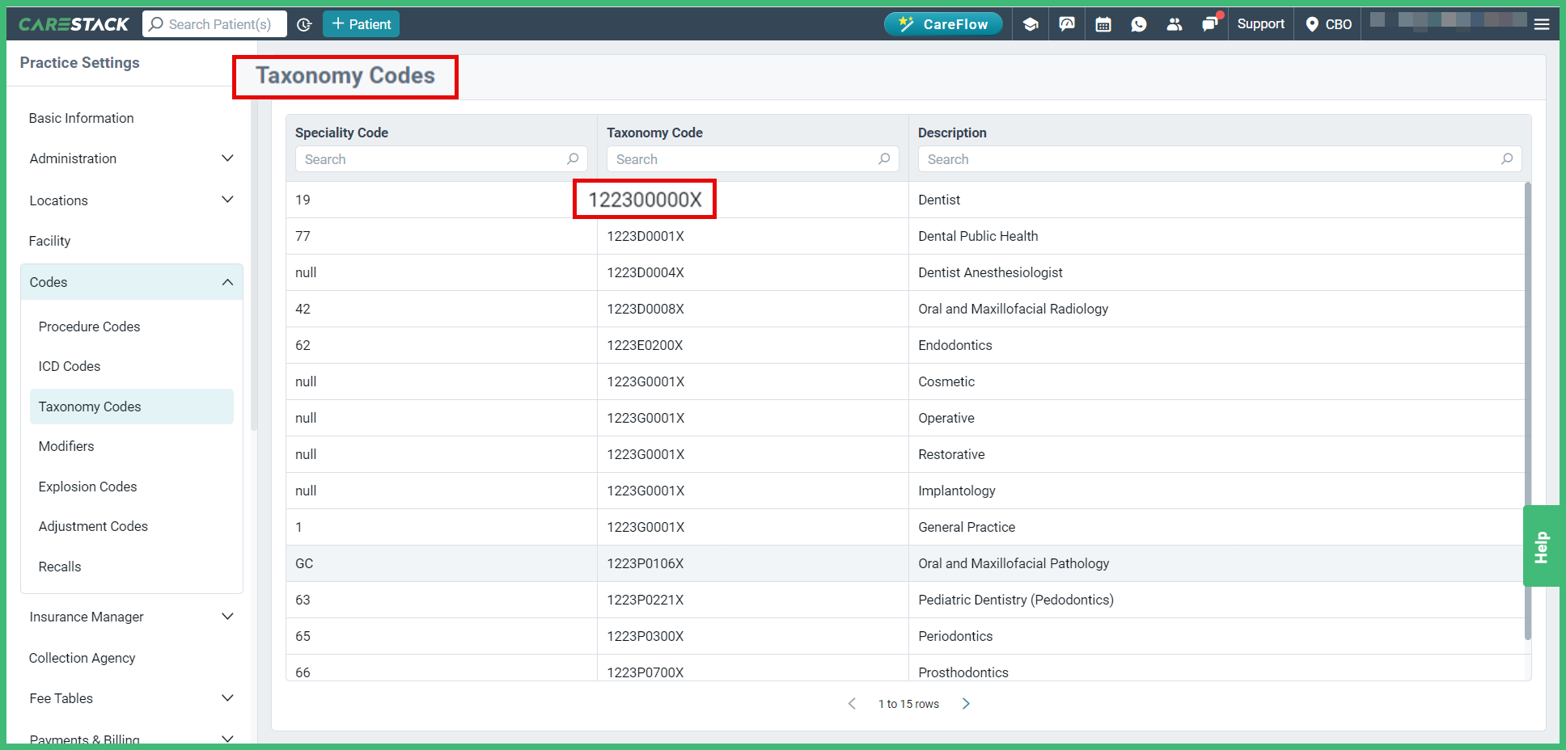Click the CareFlow button
This screenshot has height=750, width=1566.
[x=943, y=23]
